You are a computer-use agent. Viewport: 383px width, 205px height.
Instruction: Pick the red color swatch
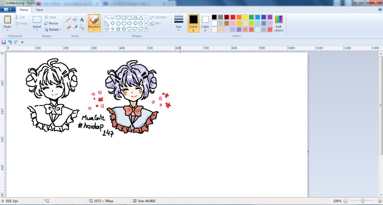(233, 17)
